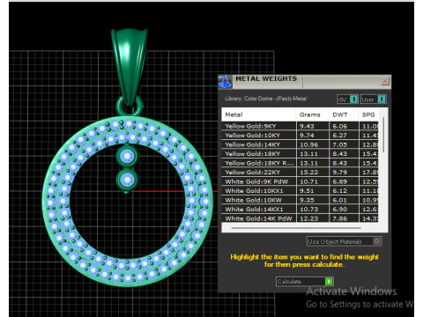Click the 7.86 DWT value
This screenshot has width=423, height=317.
click(340, 218)
